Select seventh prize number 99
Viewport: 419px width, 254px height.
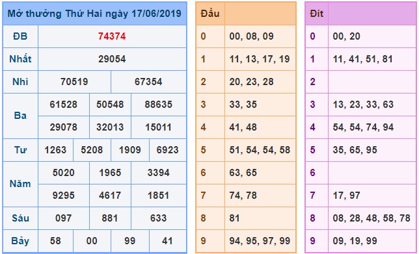point(130,241)
